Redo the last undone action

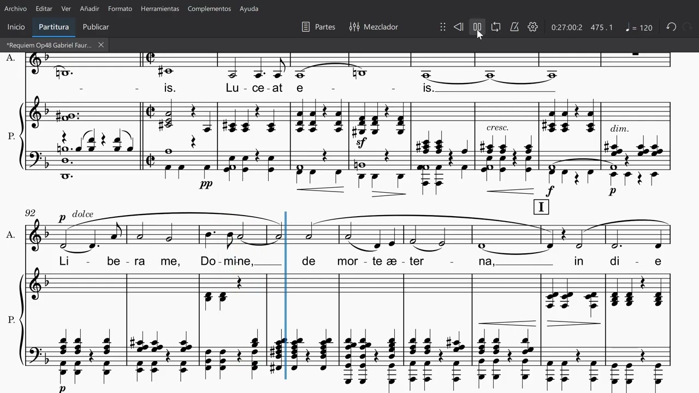(x=688, y=27)
